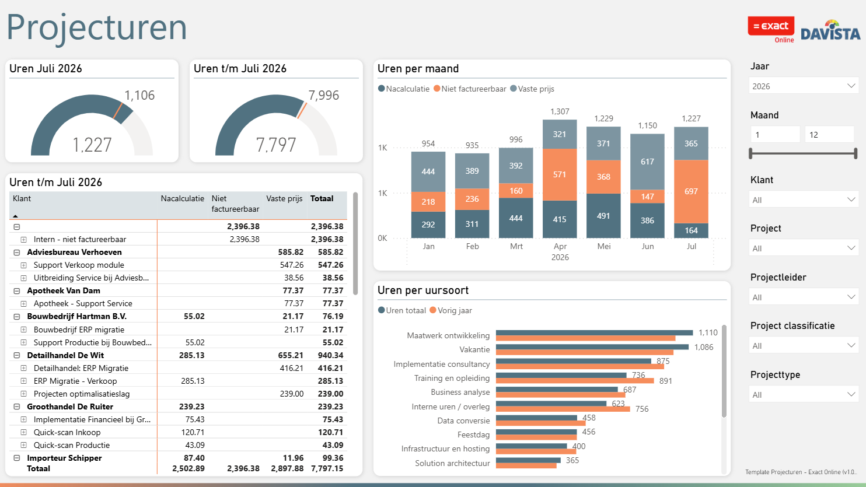Screen dimensions: 866x487
Task: Collapse the Adviesbureau Verhoeven row
Action: (16, 253)
